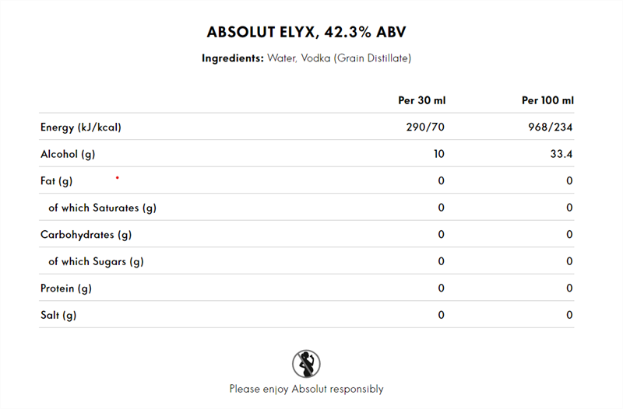Click the Per 30 ml column header
The height and width of the screenshot is (409, 623).
(x=422, y=100)
